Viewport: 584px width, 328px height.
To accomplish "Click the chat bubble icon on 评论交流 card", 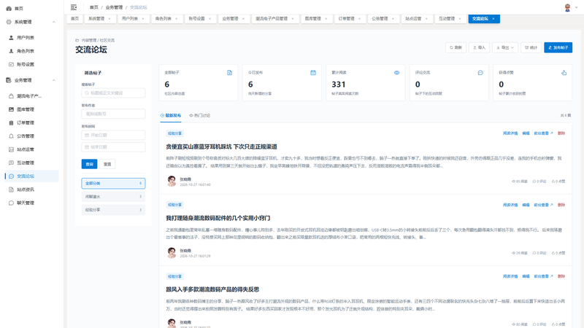I will click(x=480, y=72).
